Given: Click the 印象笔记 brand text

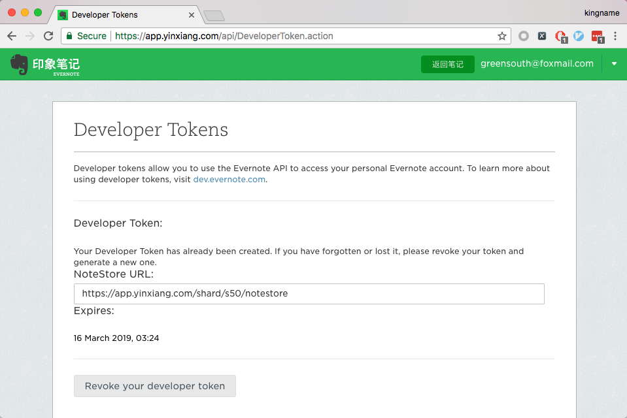Looking at the screenshot, I should click(56, 64).
